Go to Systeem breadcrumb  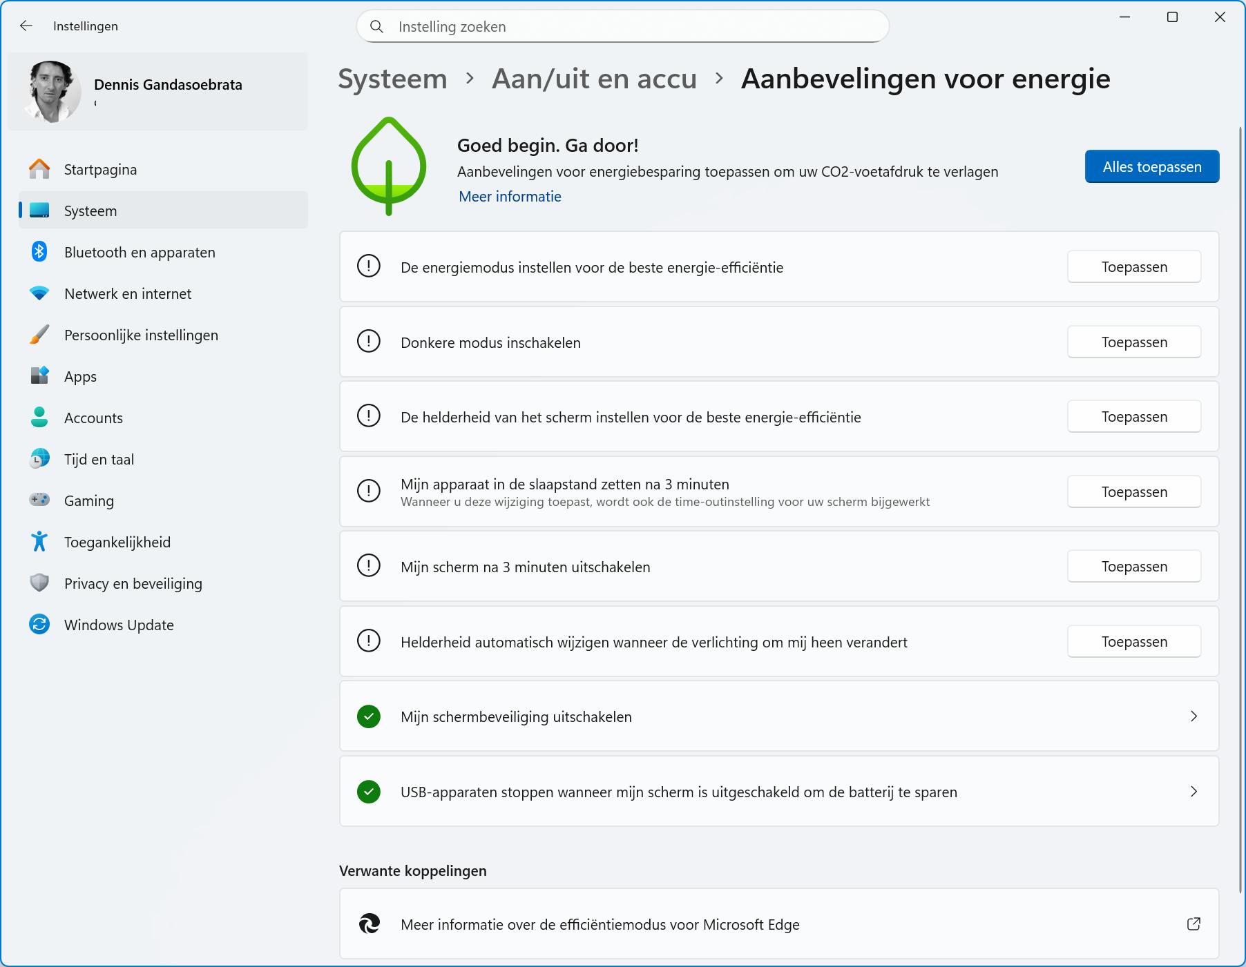392,79
